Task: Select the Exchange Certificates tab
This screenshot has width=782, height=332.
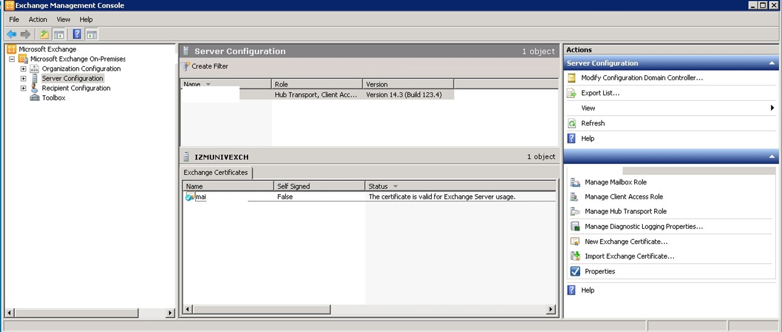Action: point(216,172)
